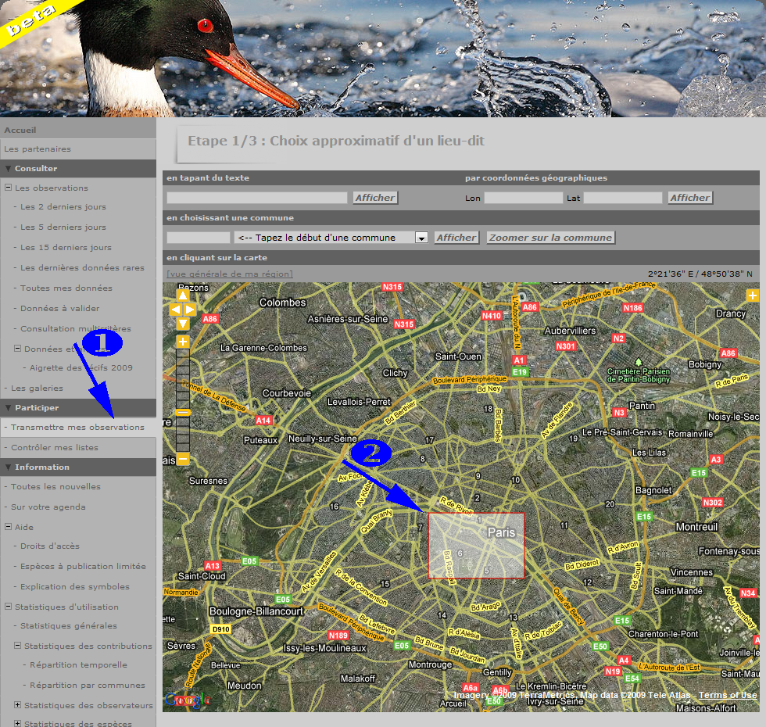
Task: Expand Statistiques des espèces node
Action: [x=17, y=724]
